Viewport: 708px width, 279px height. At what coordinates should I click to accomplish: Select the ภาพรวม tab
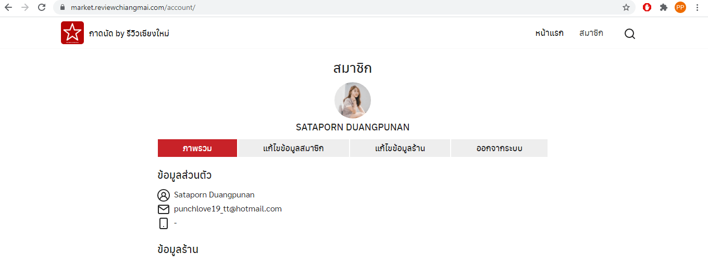coord(197,148)
